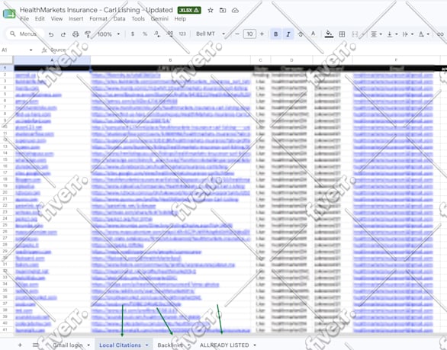
Task: Select column A header
Action: click(52, 60)
